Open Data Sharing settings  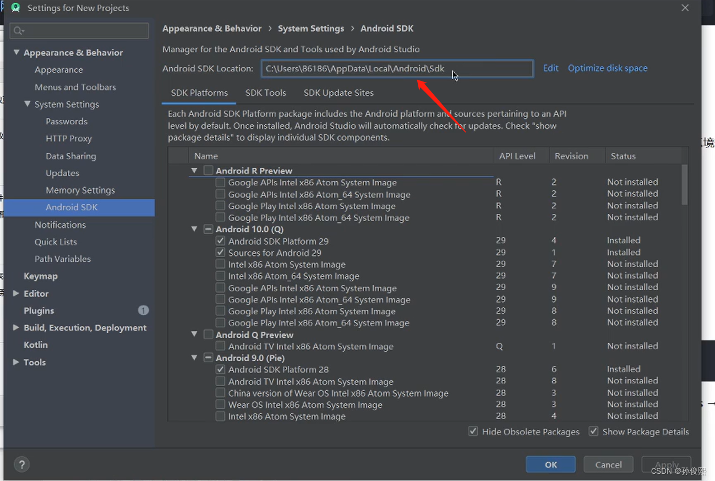coord(71,156)
